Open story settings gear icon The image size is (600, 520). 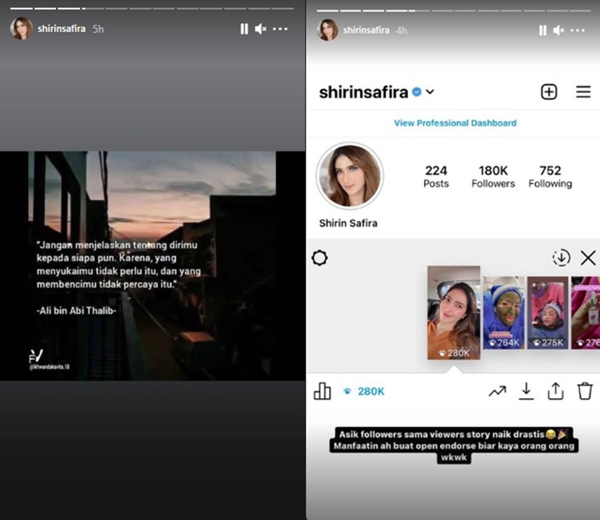[x=319, y=257]
